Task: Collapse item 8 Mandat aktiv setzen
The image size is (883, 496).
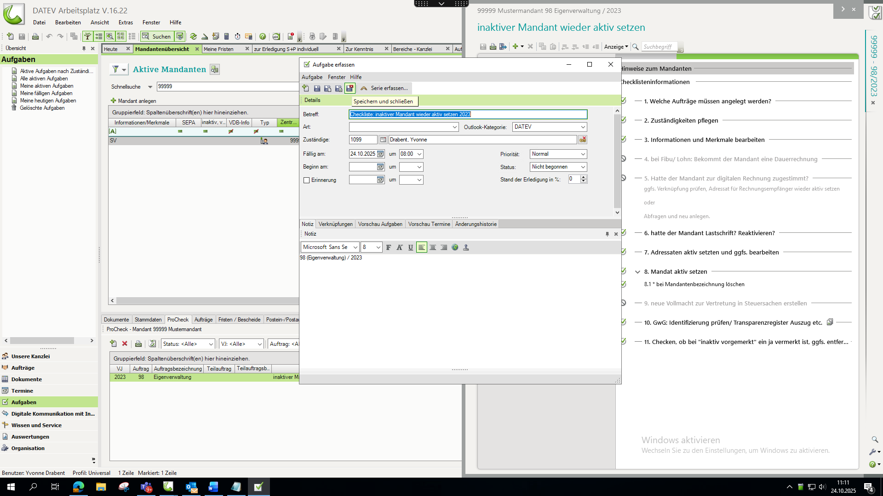Action: [x=637, y=272]
